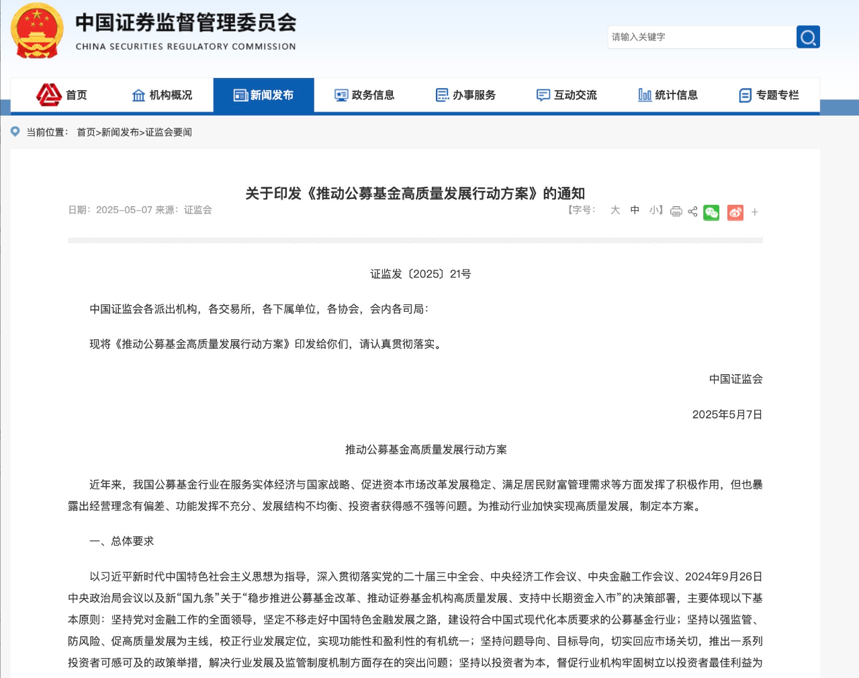Image resolution: width=859 pixels, height=678 pixels.
Task: Set font size to 小 (small)
Action: (x=653, y=210)
